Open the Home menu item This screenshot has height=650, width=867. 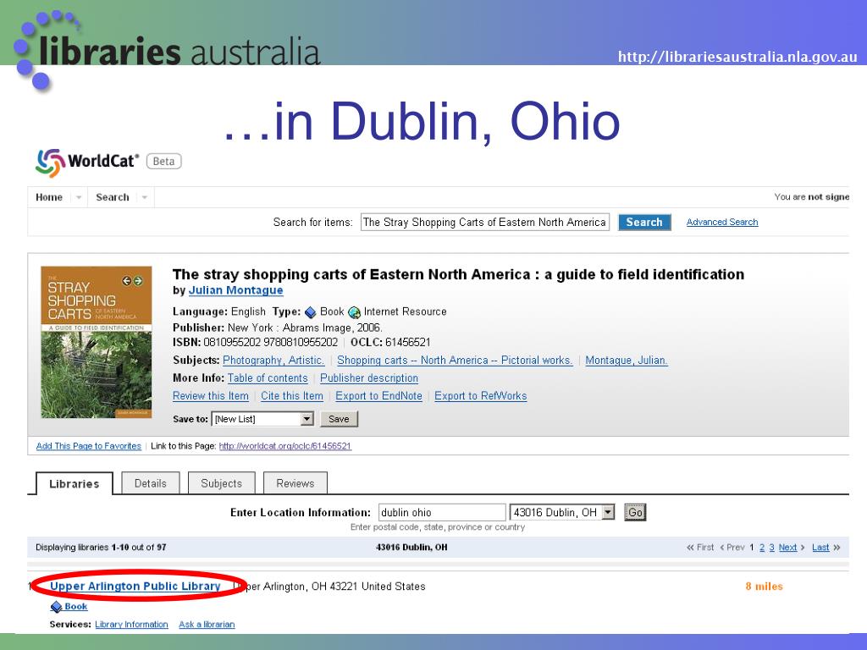tap(49, 197)
